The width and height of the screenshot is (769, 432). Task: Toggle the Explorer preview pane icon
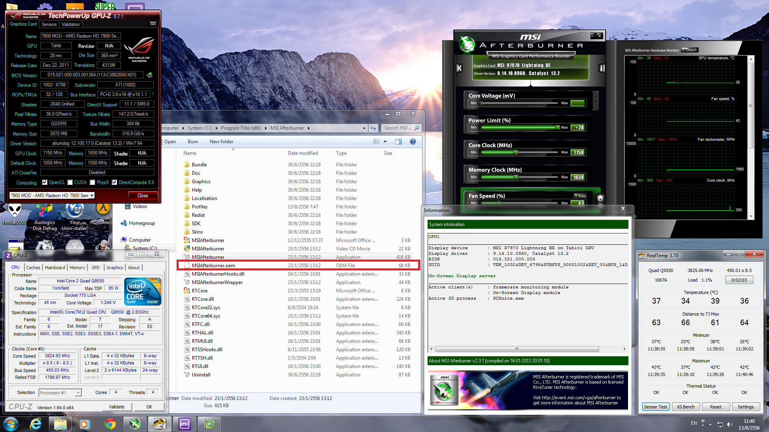pyautogui.click(x=398, y=142)
